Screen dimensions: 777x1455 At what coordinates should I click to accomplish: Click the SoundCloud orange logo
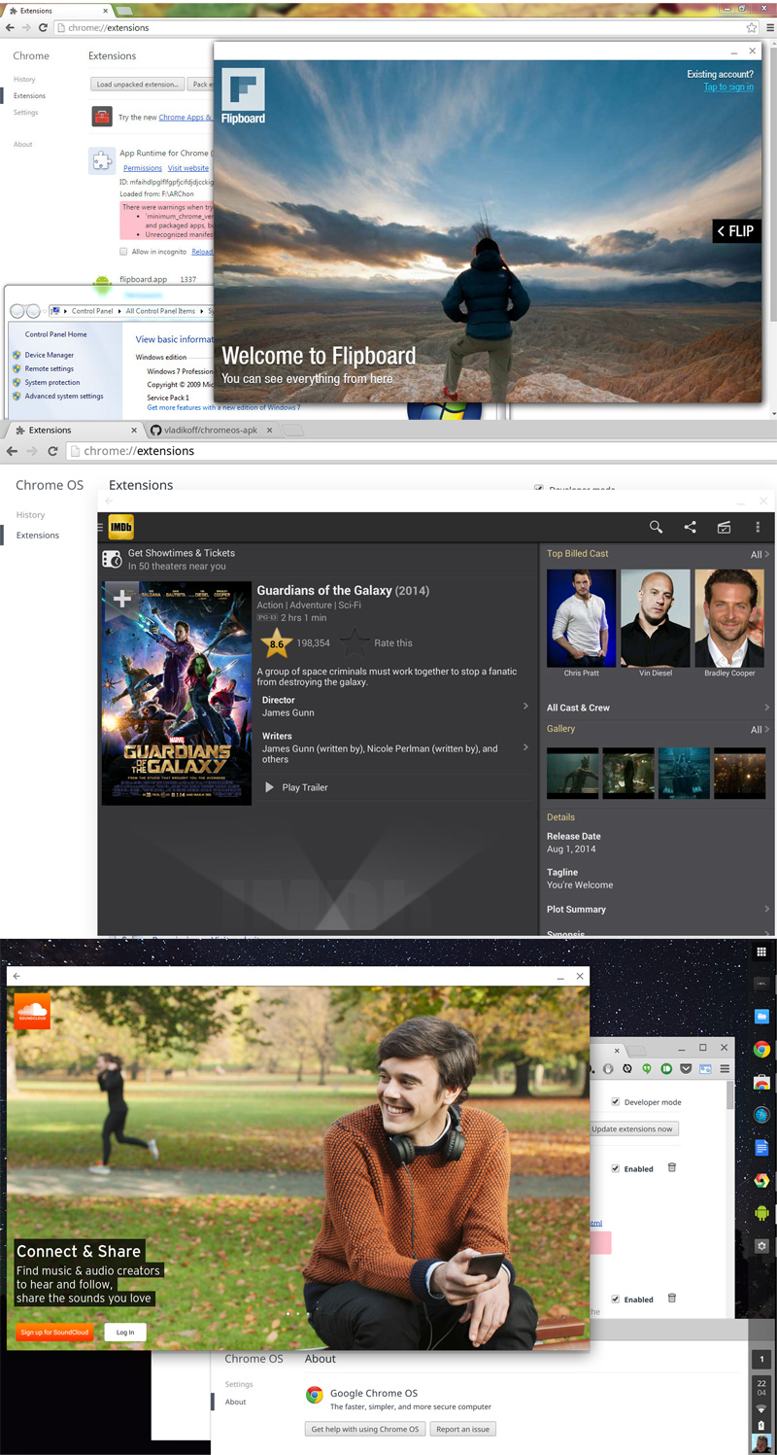32,1011
